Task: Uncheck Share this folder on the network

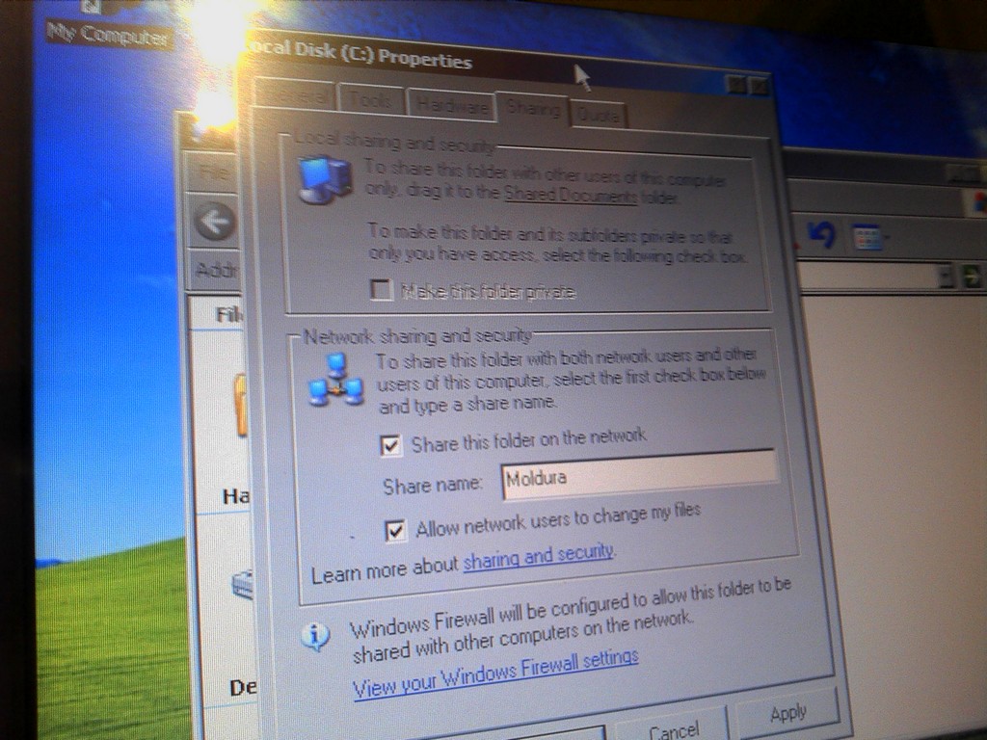Action: [390, 445]
